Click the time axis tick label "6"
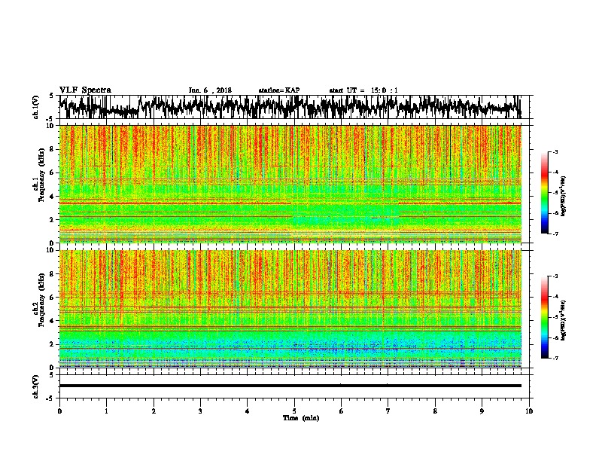The image size is (596, 461). pyautogui.click(x=342, y=411)
